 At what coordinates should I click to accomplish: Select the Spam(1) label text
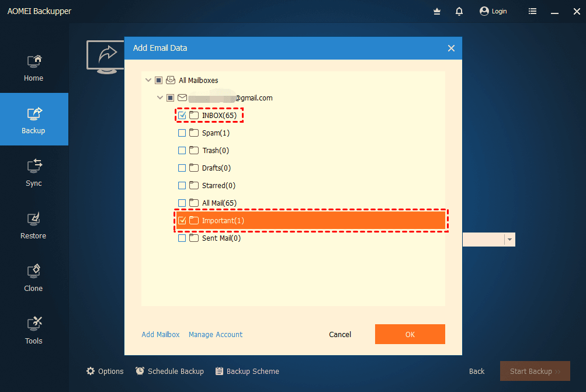216,133
